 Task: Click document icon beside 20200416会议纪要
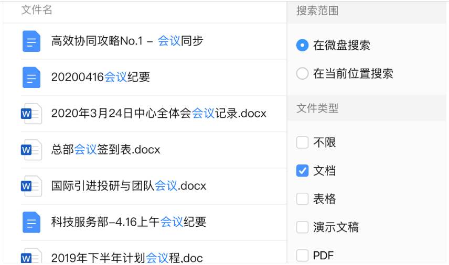31,78
